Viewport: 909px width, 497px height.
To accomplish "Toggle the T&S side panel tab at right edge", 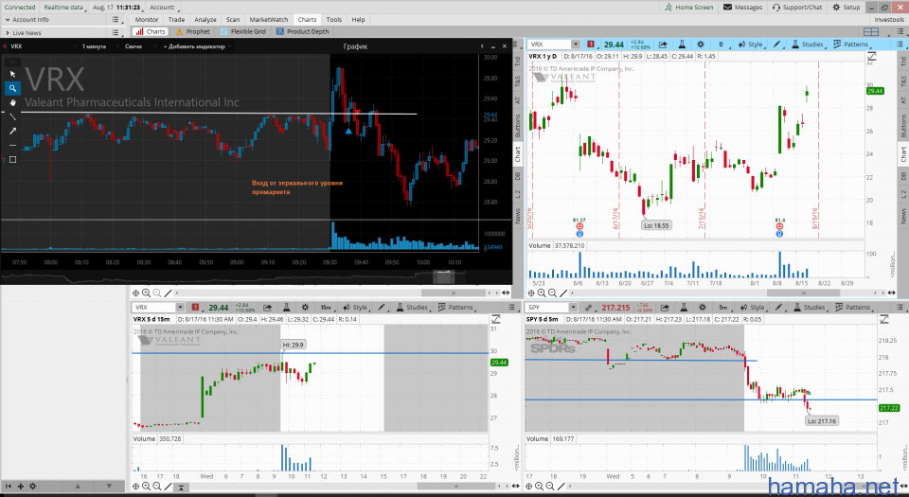I will coord(903,81).
